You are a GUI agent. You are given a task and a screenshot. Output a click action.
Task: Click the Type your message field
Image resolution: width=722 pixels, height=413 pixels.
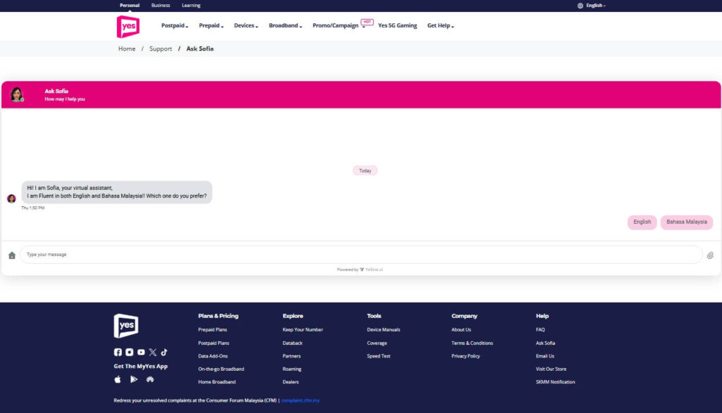point(360,255)
